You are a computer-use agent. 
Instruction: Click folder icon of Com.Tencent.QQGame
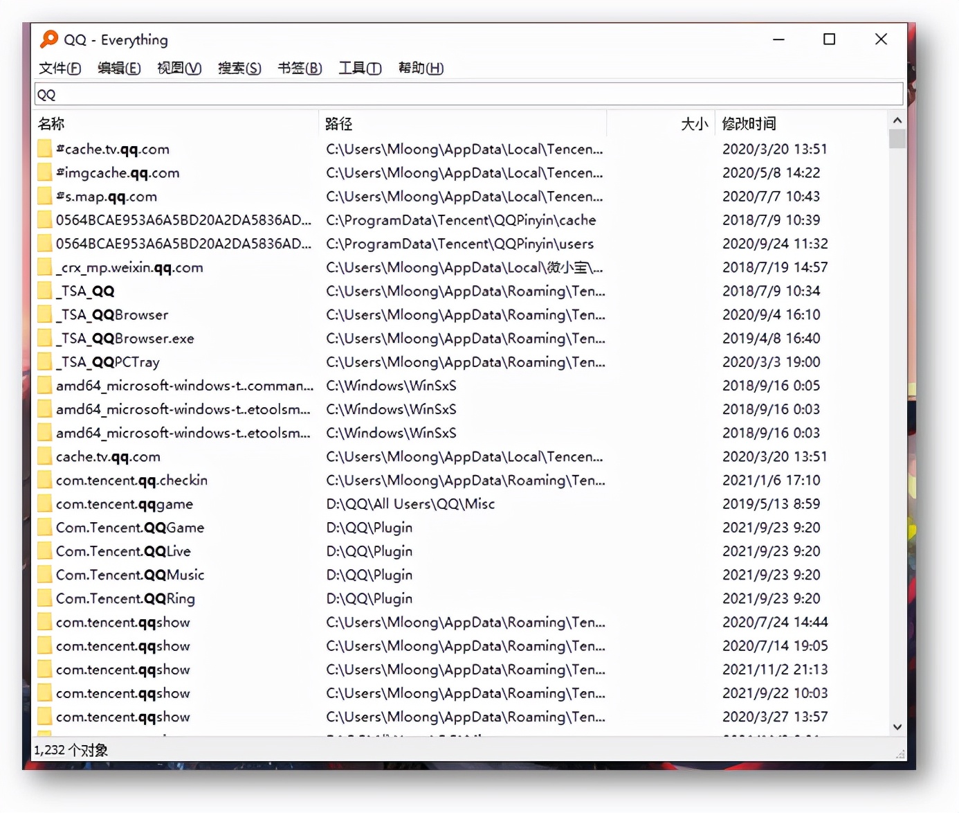tap(44, 527)
